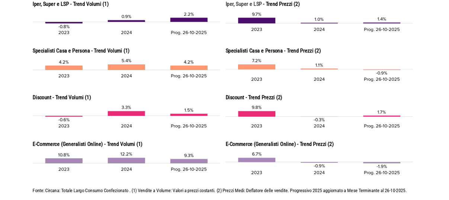This screenshot has width=449, height=200.
Task: Click the 10.8% bar in E-Commerce Trend Volumi
Action: tap(64, 161)
